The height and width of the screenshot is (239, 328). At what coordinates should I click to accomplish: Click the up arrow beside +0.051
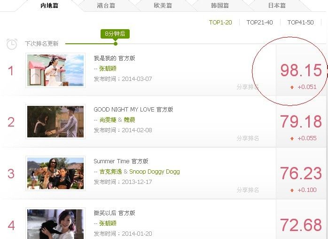[x=292, y=88]
